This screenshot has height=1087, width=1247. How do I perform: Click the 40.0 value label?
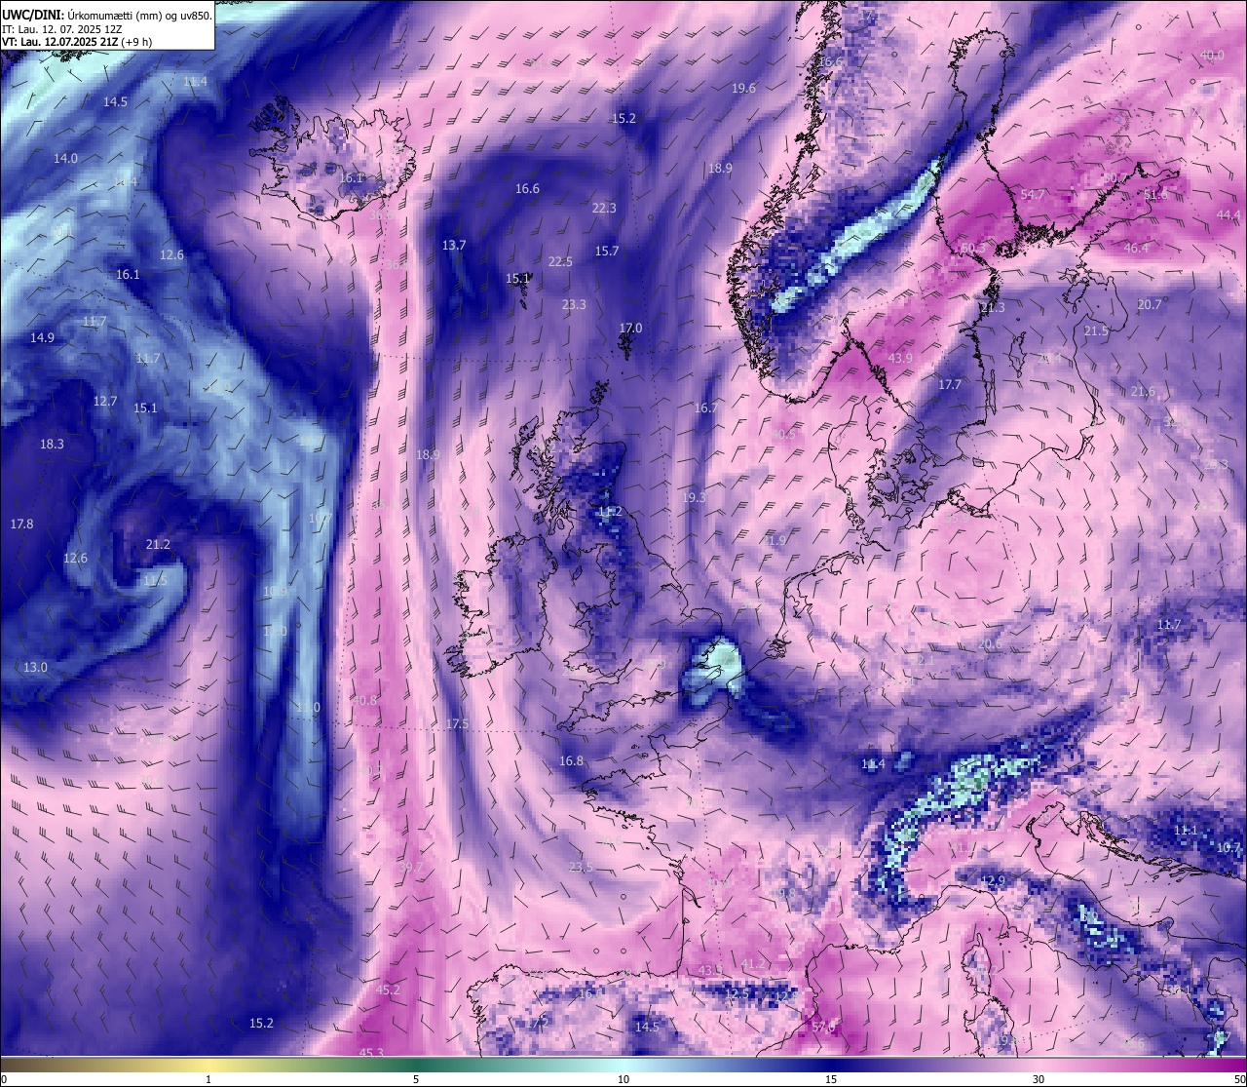(x=1212, y=55)
